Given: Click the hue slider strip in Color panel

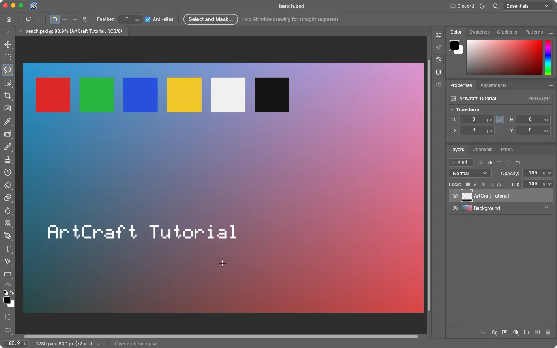Looking at the screenshot, I should pos(548,58).
